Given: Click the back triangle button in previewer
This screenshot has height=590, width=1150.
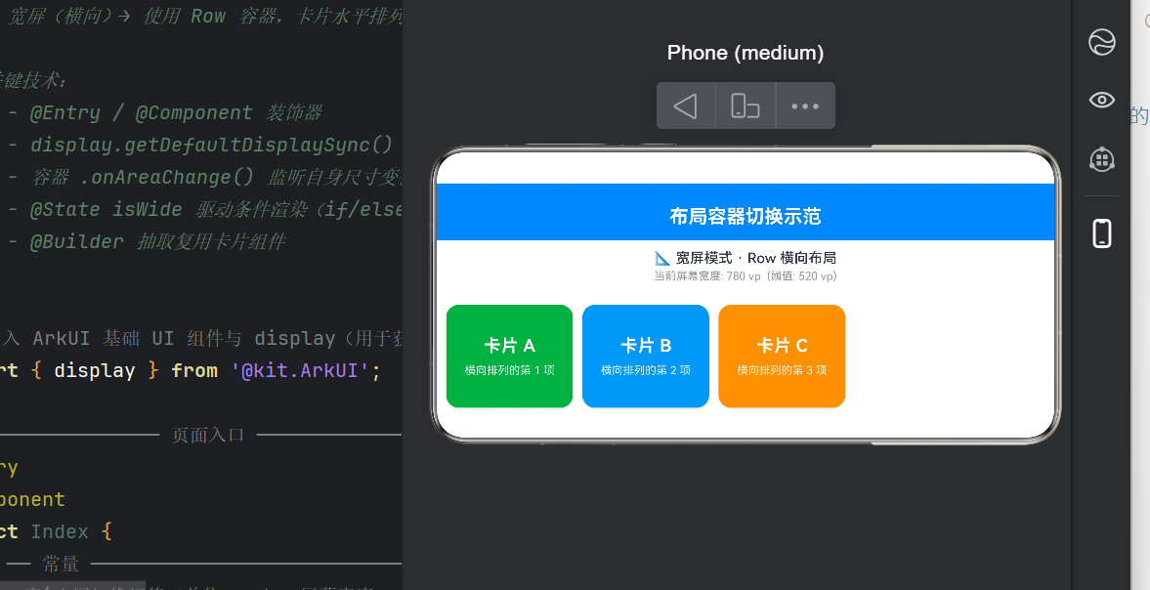Looking at the screenshot, I should [686, 106].
